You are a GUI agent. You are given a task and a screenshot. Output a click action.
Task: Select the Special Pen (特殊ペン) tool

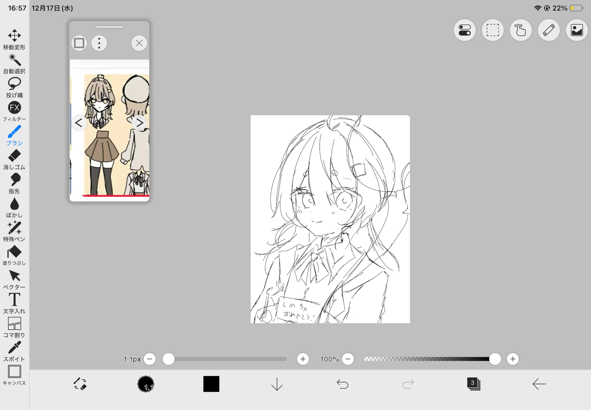[14, 231]
